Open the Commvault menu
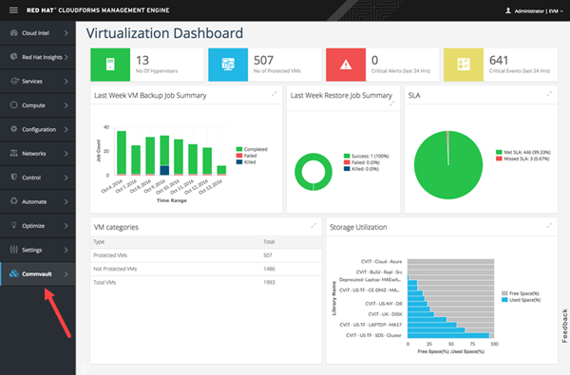 click(x=38, y=273)
